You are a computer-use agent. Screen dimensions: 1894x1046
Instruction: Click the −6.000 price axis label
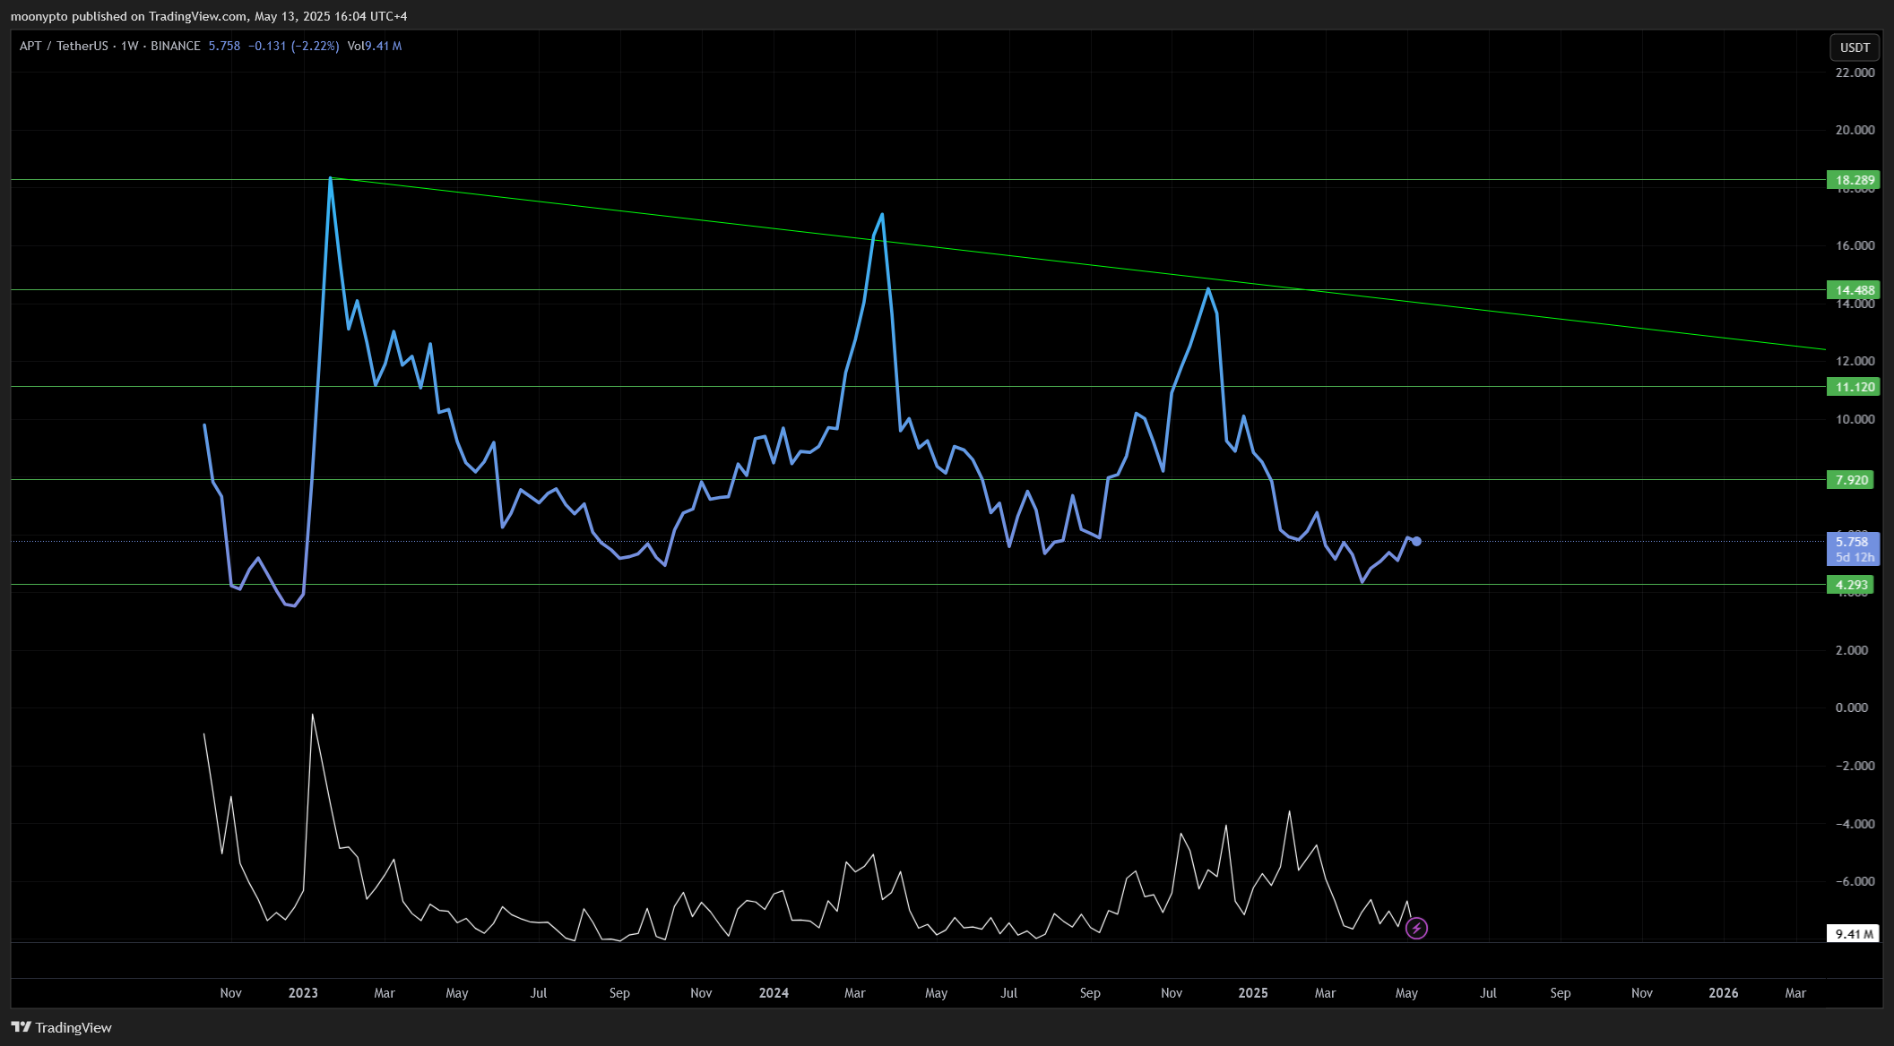point(1855,881)
